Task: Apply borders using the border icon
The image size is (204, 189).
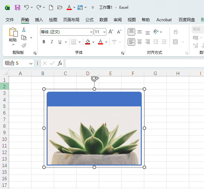Action: [74, 42]
